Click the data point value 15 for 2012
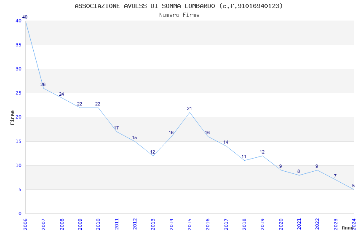The image size is (358, 232). 134,138
